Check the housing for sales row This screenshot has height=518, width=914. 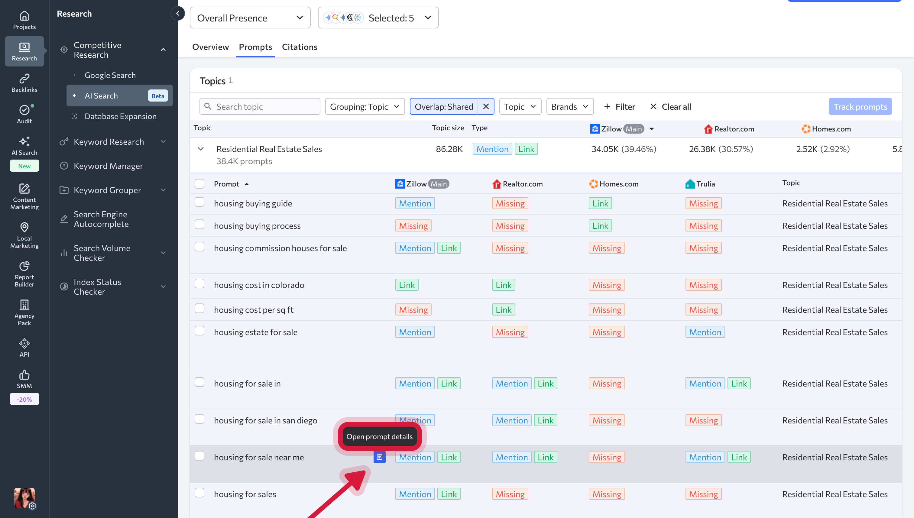tap(199, 493)
